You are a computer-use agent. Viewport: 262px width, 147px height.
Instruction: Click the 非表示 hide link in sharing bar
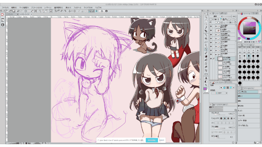162,140
